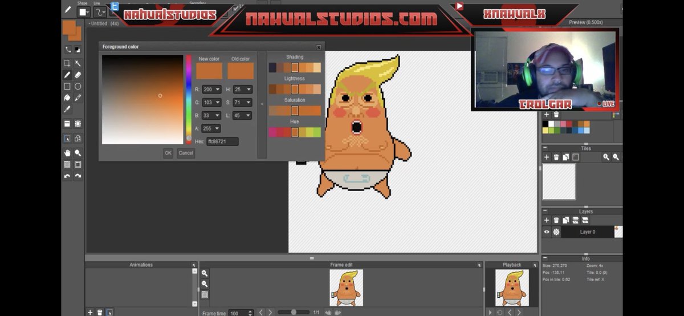Go to previous frame in Frame edit
The image size is (684, 316).
point(261,312)
